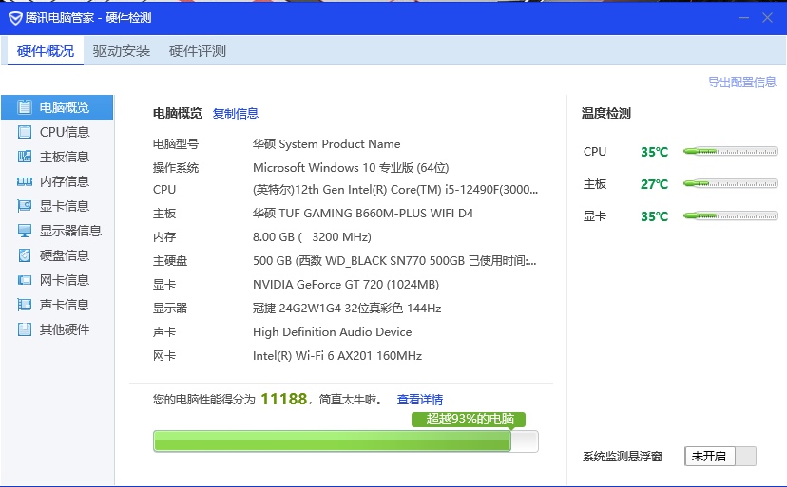
Task: Click the 冠捷 24G2W1G4 monitor value
Action: tap(347, 308)
